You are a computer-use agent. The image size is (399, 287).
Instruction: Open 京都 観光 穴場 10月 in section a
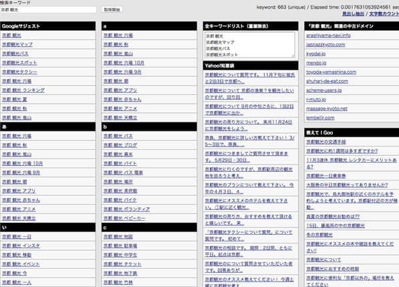124,63
